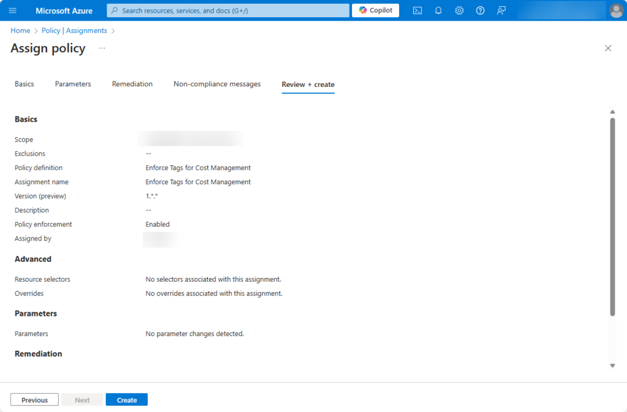Open more actions for Assign policy
627x412 pixels.
pos(102,48)
